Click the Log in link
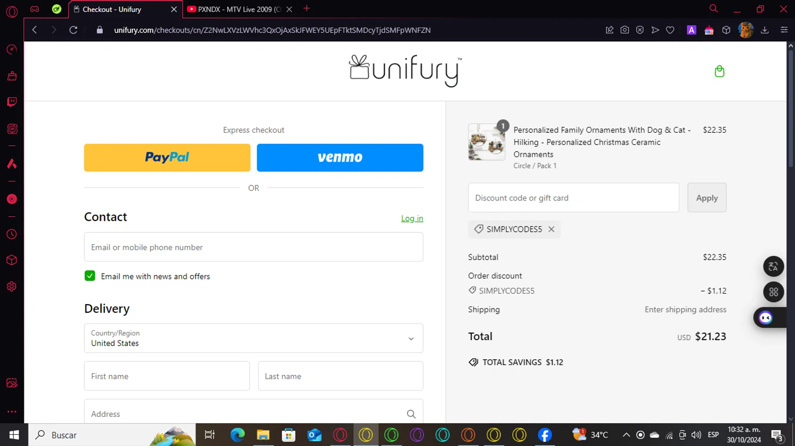The width and height of the screenshot is (795, 446). [412, 219]
